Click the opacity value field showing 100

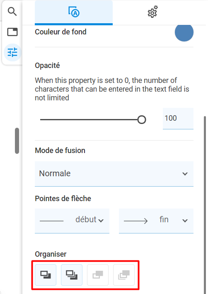(x=178, y=119)
